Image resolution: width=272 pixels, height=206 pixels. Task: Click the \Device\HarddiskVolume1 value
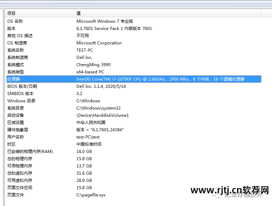[103, 115]
